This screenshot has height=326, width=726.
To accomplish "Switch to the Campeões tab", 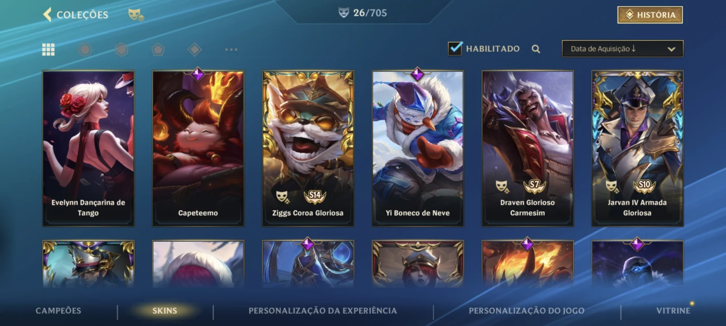I will point(59,311).
